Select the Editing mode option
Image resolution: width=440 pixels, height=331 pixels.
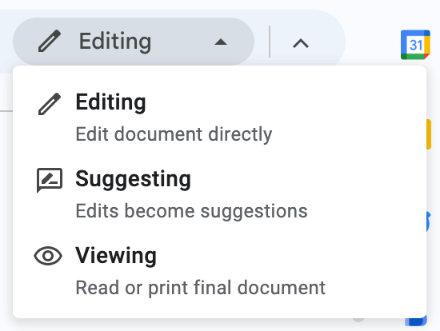tap(219, 118)
